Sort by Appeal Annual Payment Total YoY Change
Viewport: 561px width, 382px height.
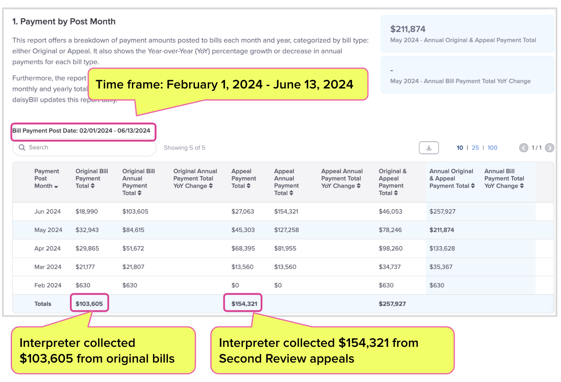(x=359, y=186)
